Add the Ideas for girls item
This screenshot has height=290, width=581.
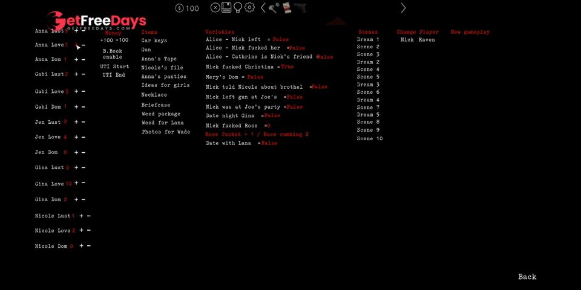pos(165,85)
